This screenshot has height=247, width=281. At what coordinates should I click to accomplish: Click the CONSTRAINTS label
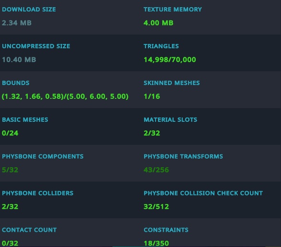click(x=166, y=230)
